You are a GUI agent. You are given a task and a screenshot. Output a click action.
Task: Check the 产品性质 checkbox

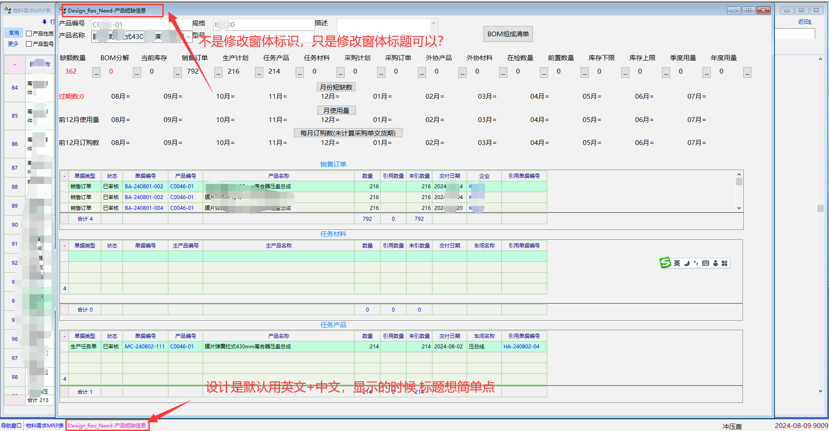point(29,33)
